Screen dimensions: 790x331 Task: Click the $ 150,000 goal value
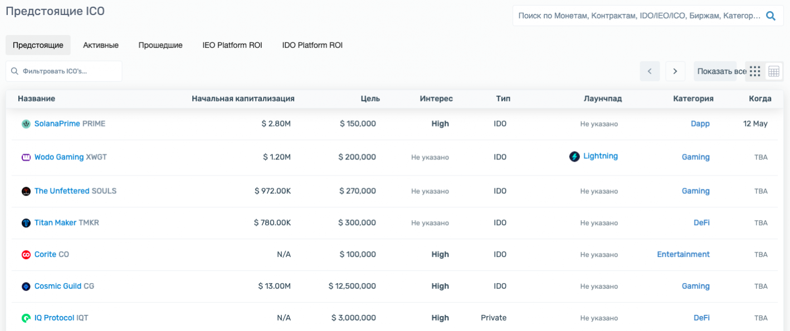[358, 124]
